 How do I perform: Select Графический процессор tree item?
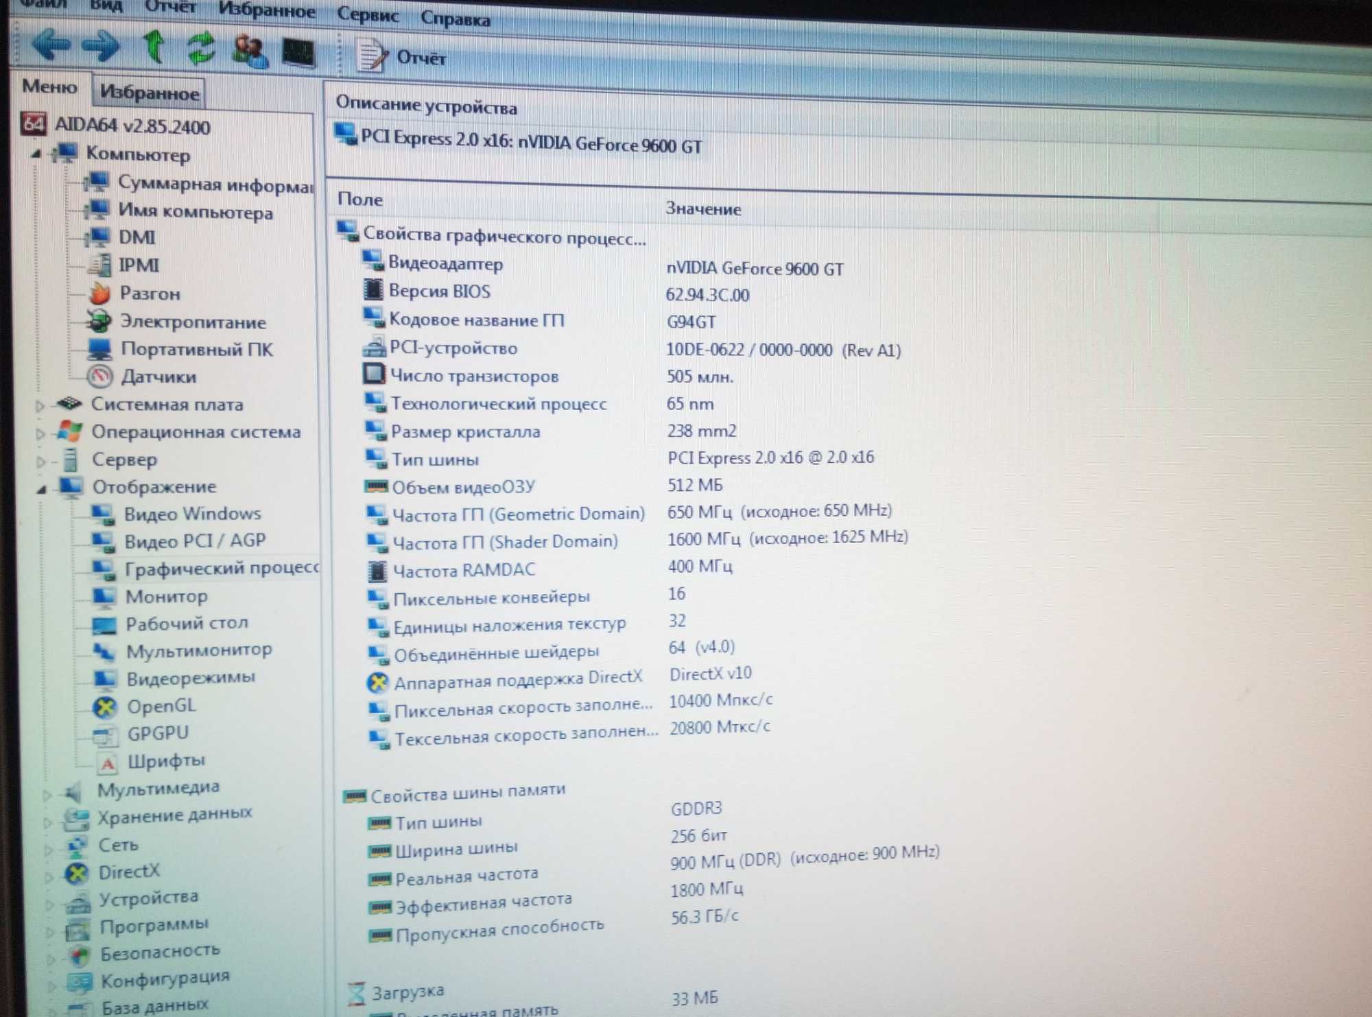point(222,569)
